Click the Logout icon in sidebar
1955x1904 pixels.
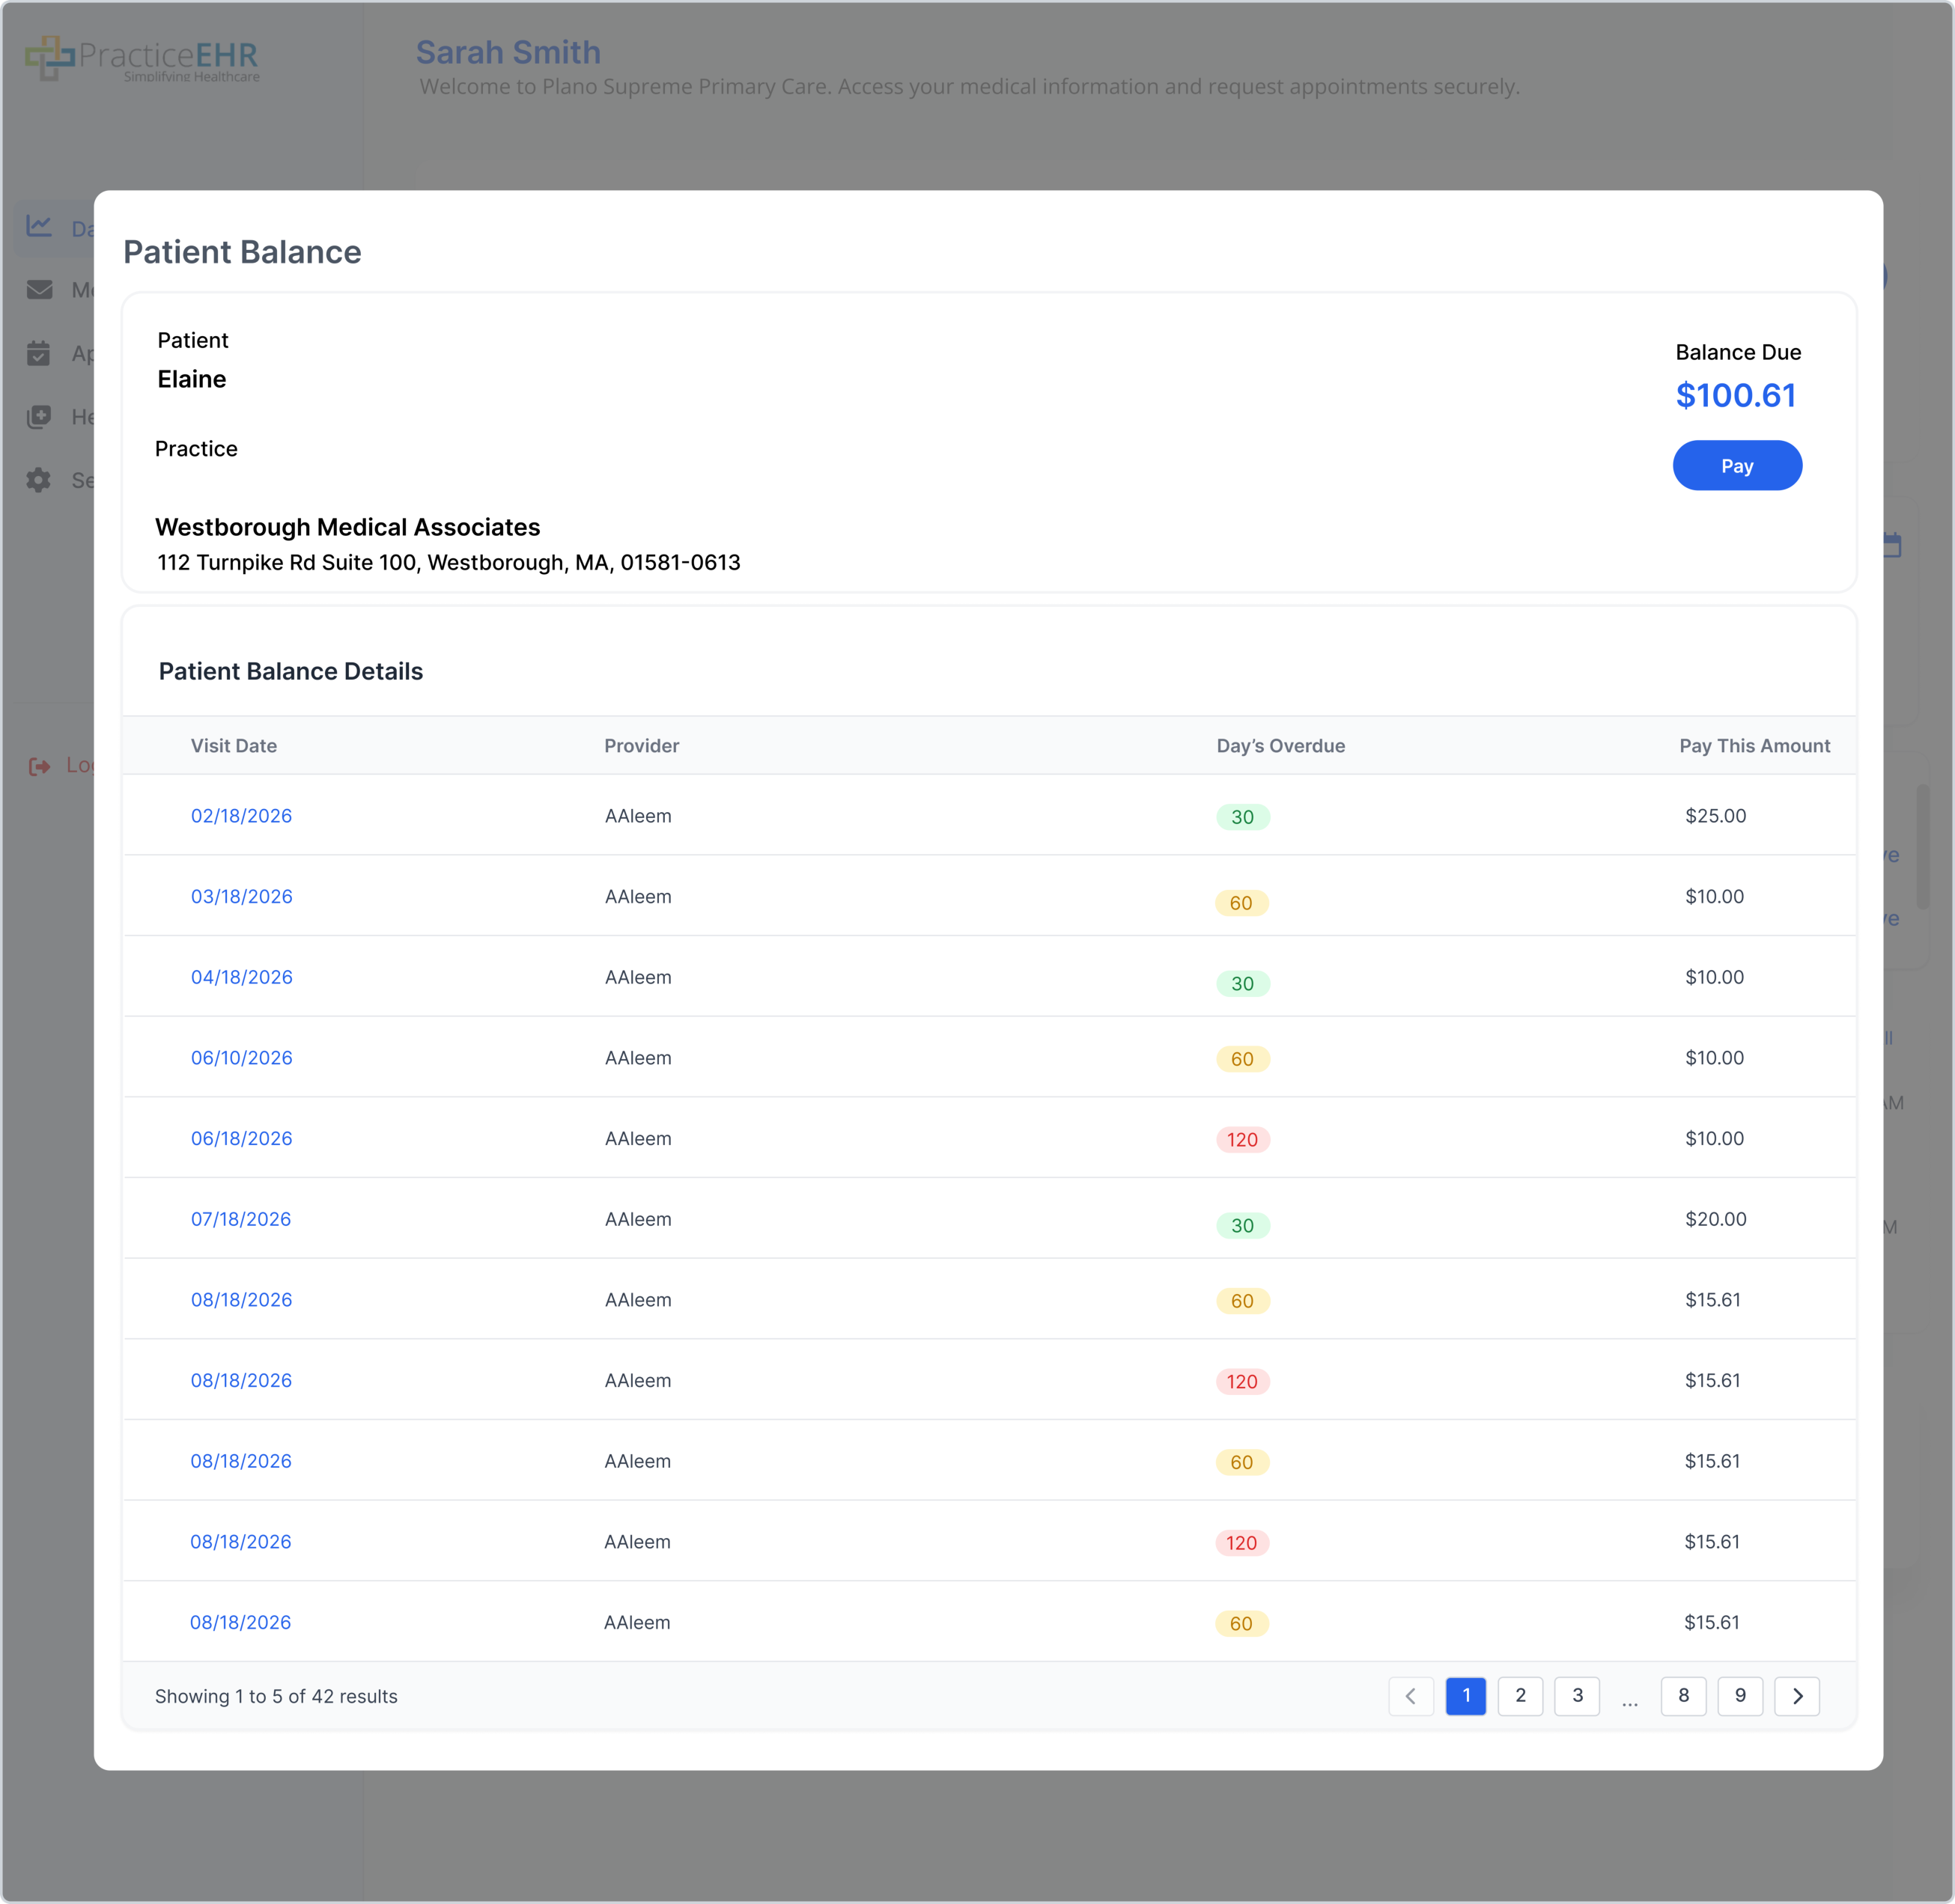39,766
